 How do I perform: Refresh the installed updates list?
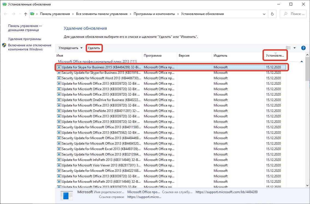[x=272, y=14]
